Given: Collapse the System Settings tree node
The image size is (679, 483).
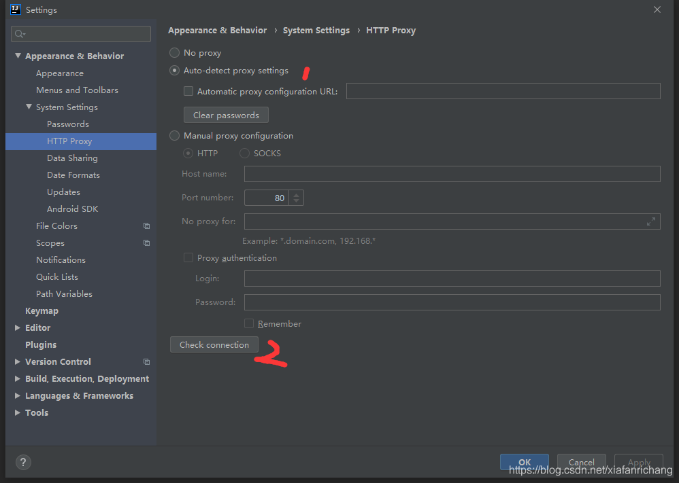Looking at the screenshot, I should coord(29,107).
